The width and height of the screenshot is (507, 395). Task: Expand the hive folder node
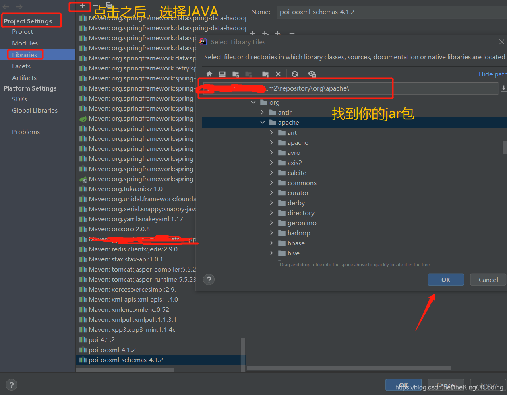(x=272, y=253)
